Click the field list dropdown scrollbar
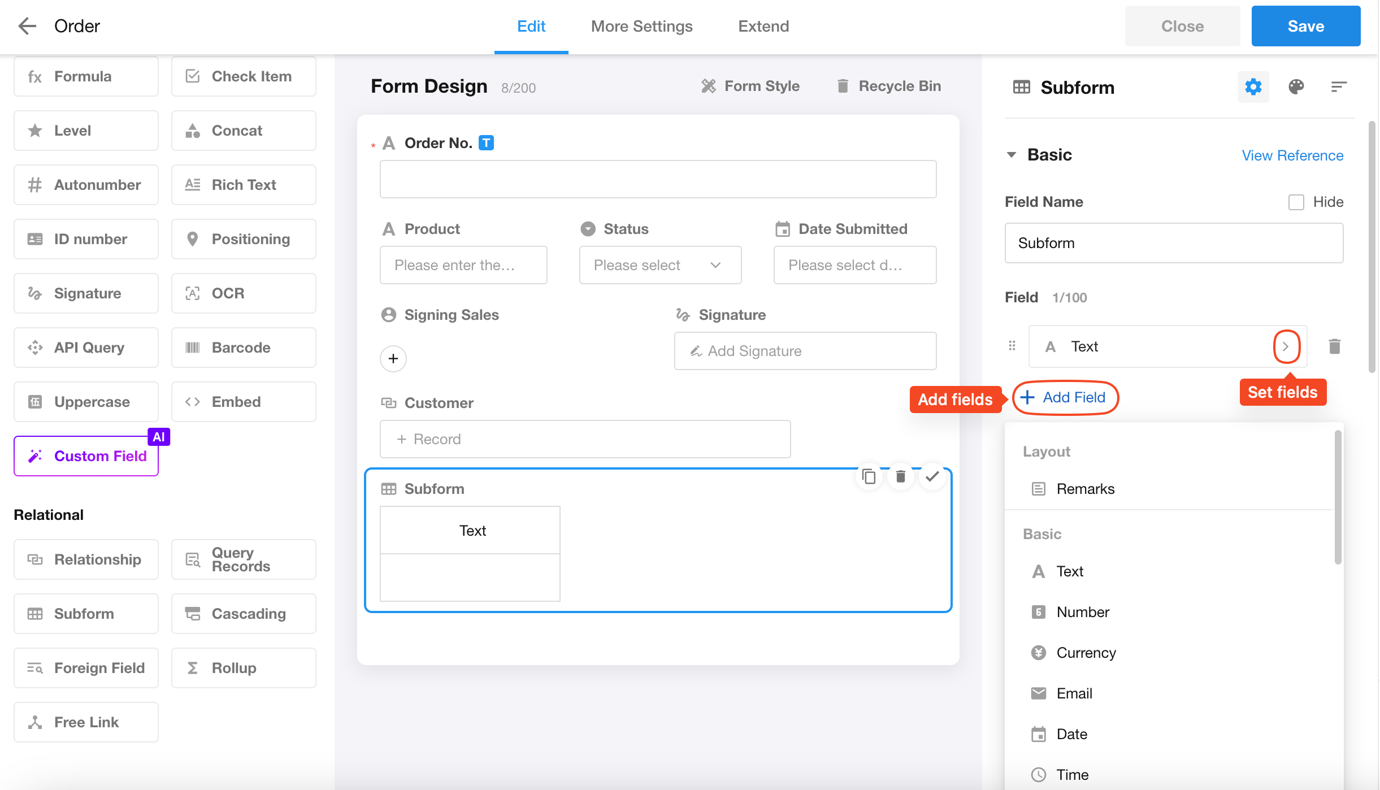This screenshot has width=1380, height=790. [1338, 497]
